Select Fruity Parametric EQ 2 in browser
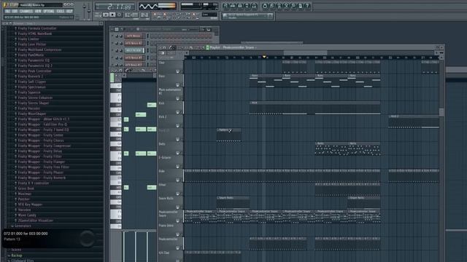 click(x=35, y=65)
